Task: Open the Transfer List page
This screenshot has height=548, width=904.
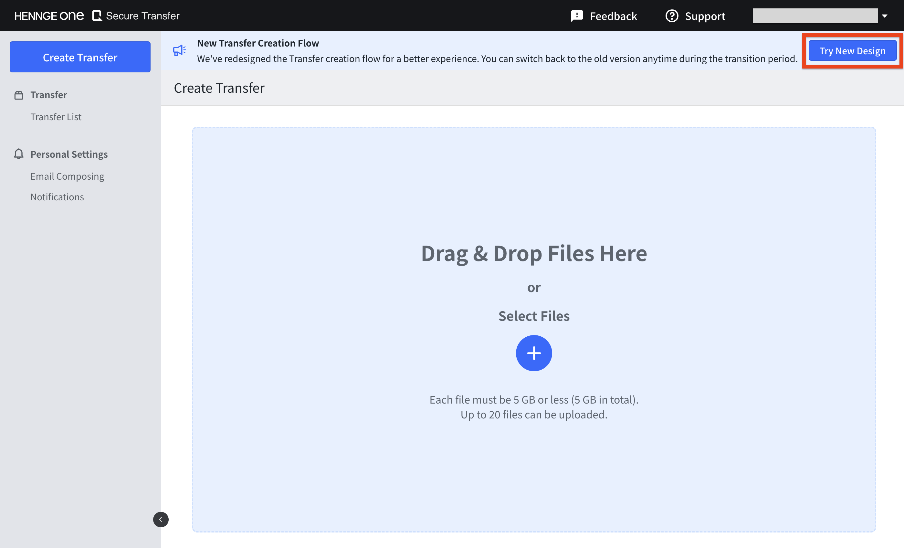Action: (x=56, y=117)
